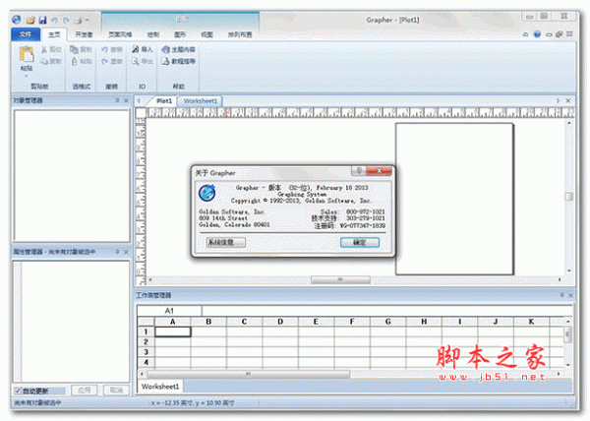The image size is (590, 421).
Task: Select column K header
Action: click(531, 322)
